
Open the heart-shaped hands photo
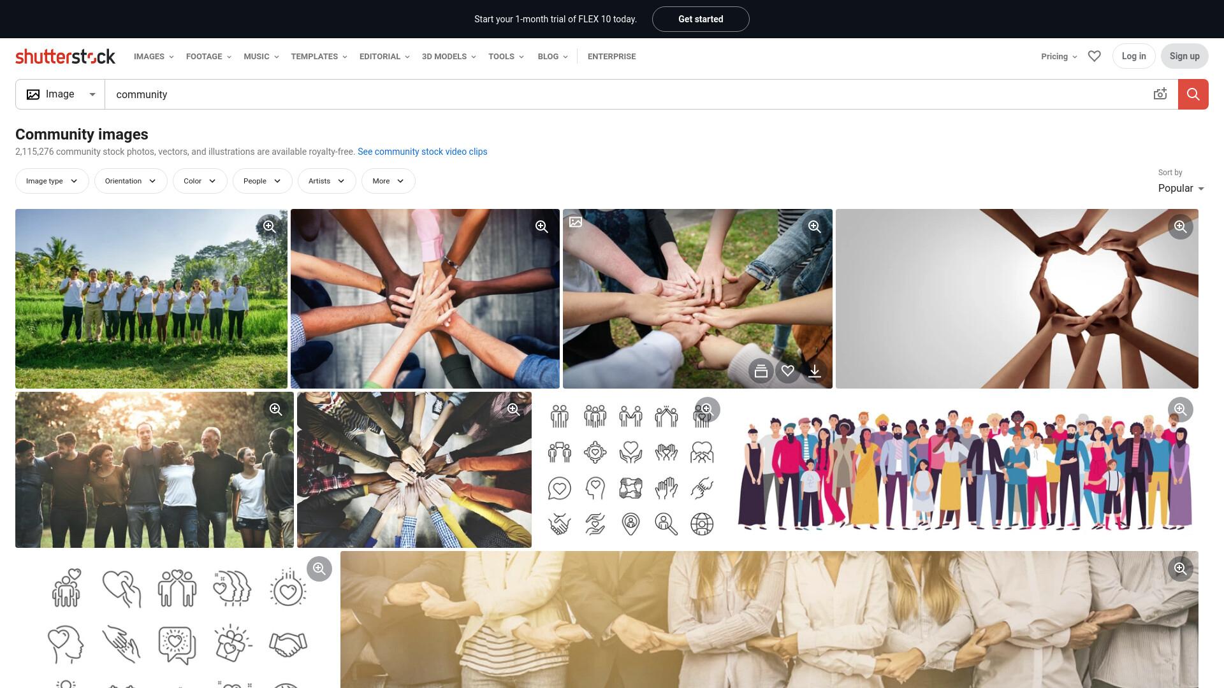[1017, 299]
